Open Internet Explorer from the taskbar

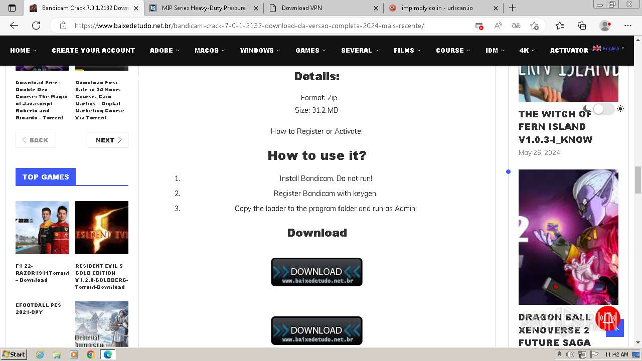coord(40,354)
